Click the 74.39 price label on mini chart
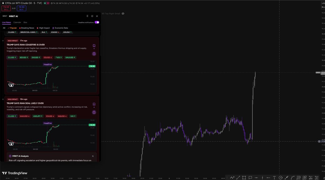 point(92,125)
